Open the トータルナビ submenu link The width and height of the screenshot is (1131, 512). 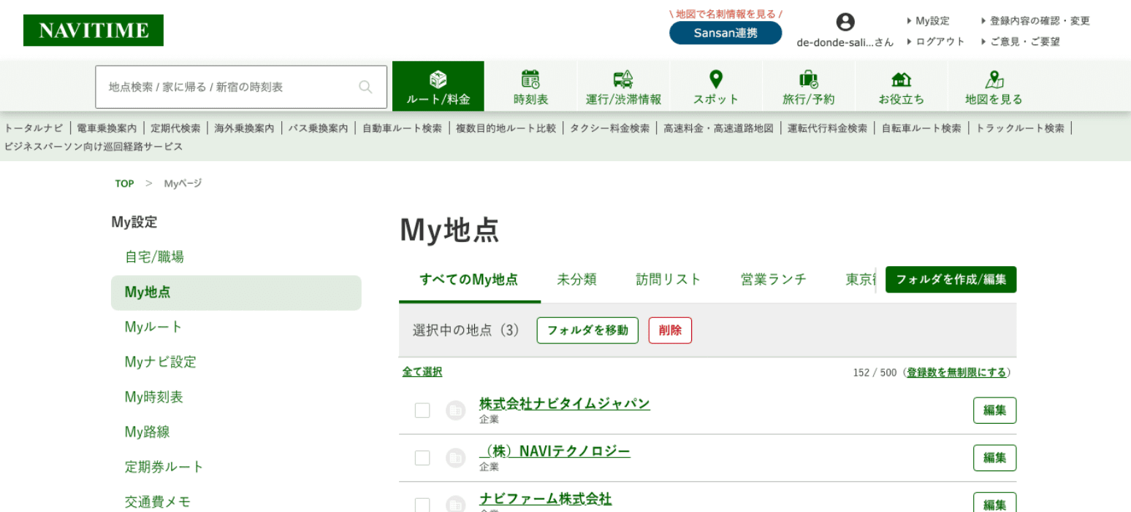(x=34, y=128)
